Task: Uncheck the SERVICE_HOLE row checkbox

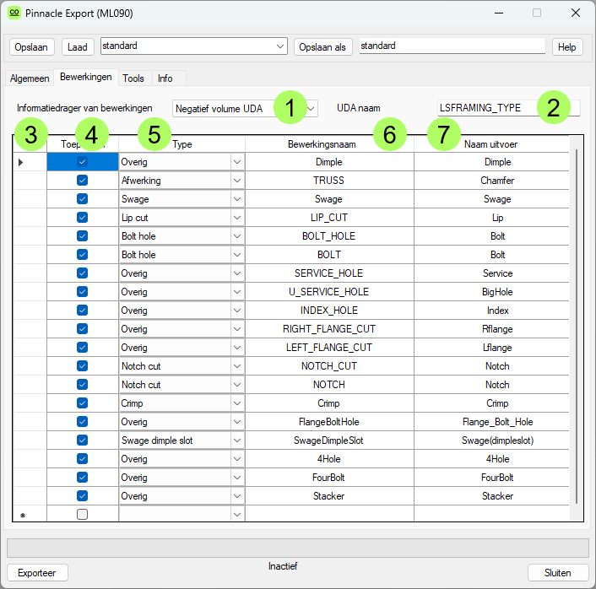Action: [x=82, y=273]
